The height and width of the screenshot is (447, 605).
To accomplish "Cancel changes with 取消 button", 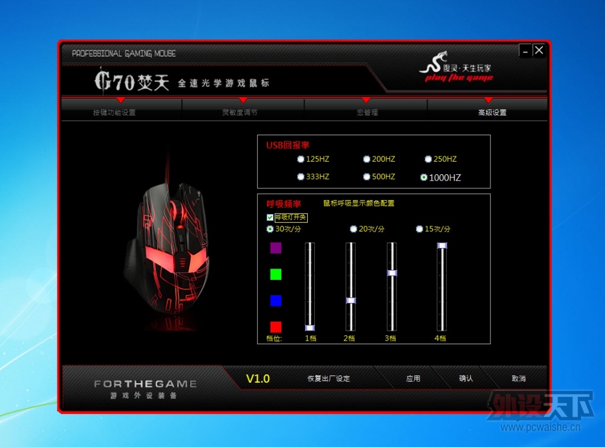I will [519, 379].
